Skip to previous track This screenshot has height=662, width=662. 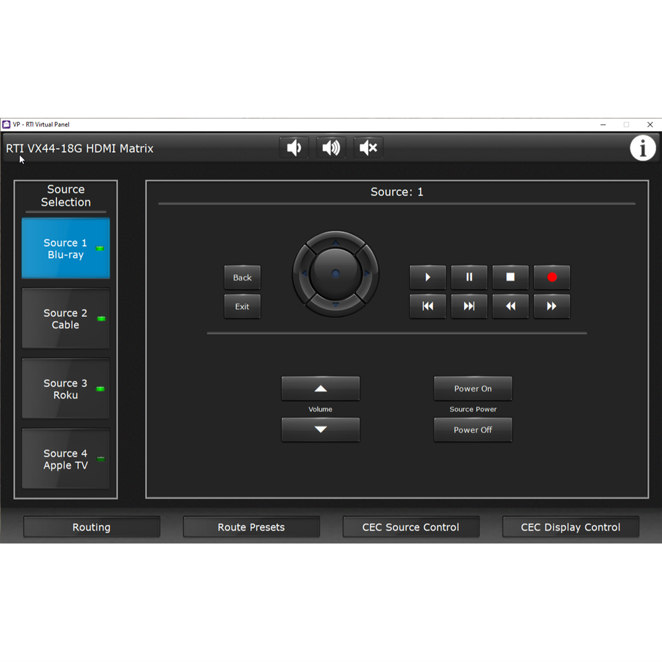[428, 307]
